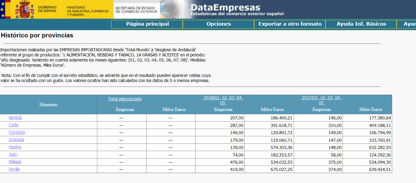Screen dimensions: 416x183
Task: Select the Málaga 2018 value 534.032,53
Action: pos(282,162)
